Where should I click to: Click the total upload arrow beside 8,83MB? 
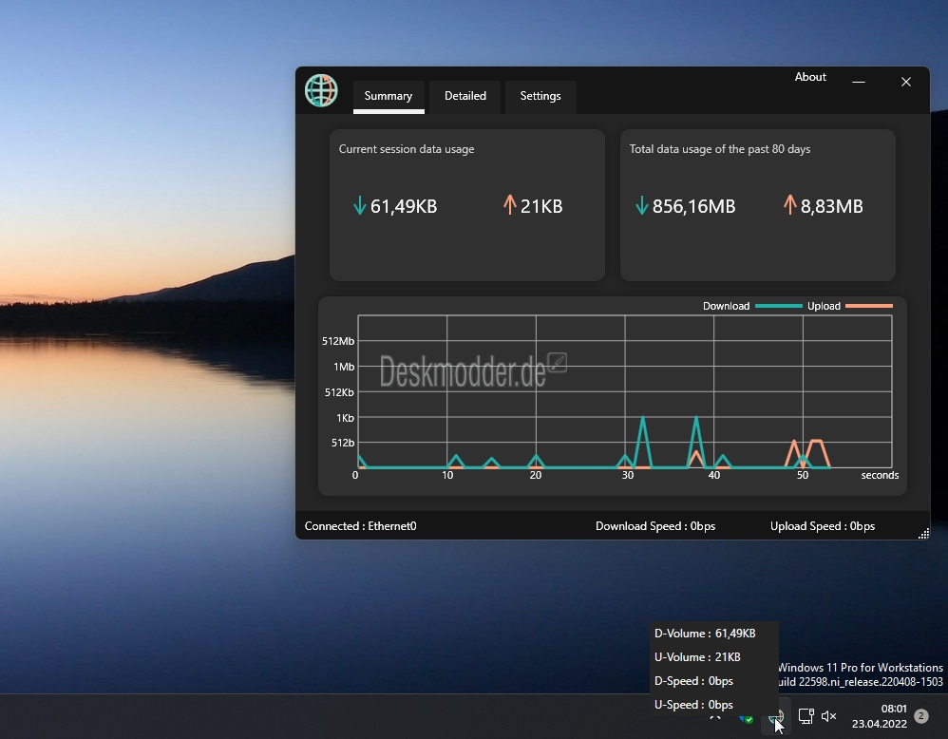point(789,205)
